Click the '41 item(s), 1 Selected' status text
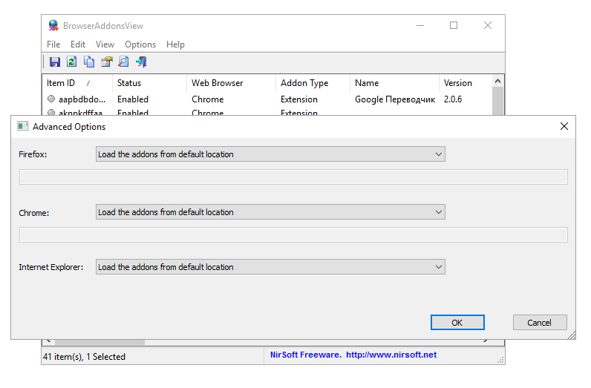 click(x=84, y=356)
